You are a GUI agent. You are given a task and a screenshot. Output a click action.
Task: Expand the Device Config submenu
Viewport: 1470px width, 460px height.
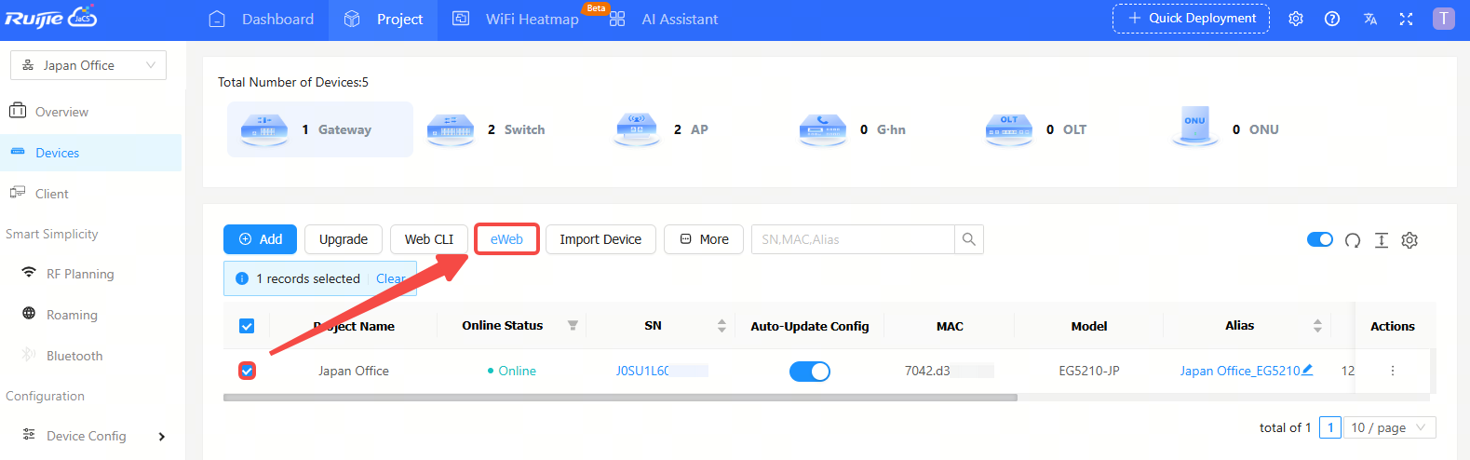click(162, 436)
